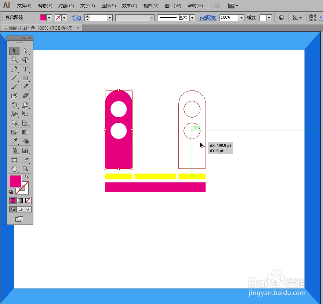
Task: Open brush definition 基本 dropdown
Action: (x=192, y=18)
